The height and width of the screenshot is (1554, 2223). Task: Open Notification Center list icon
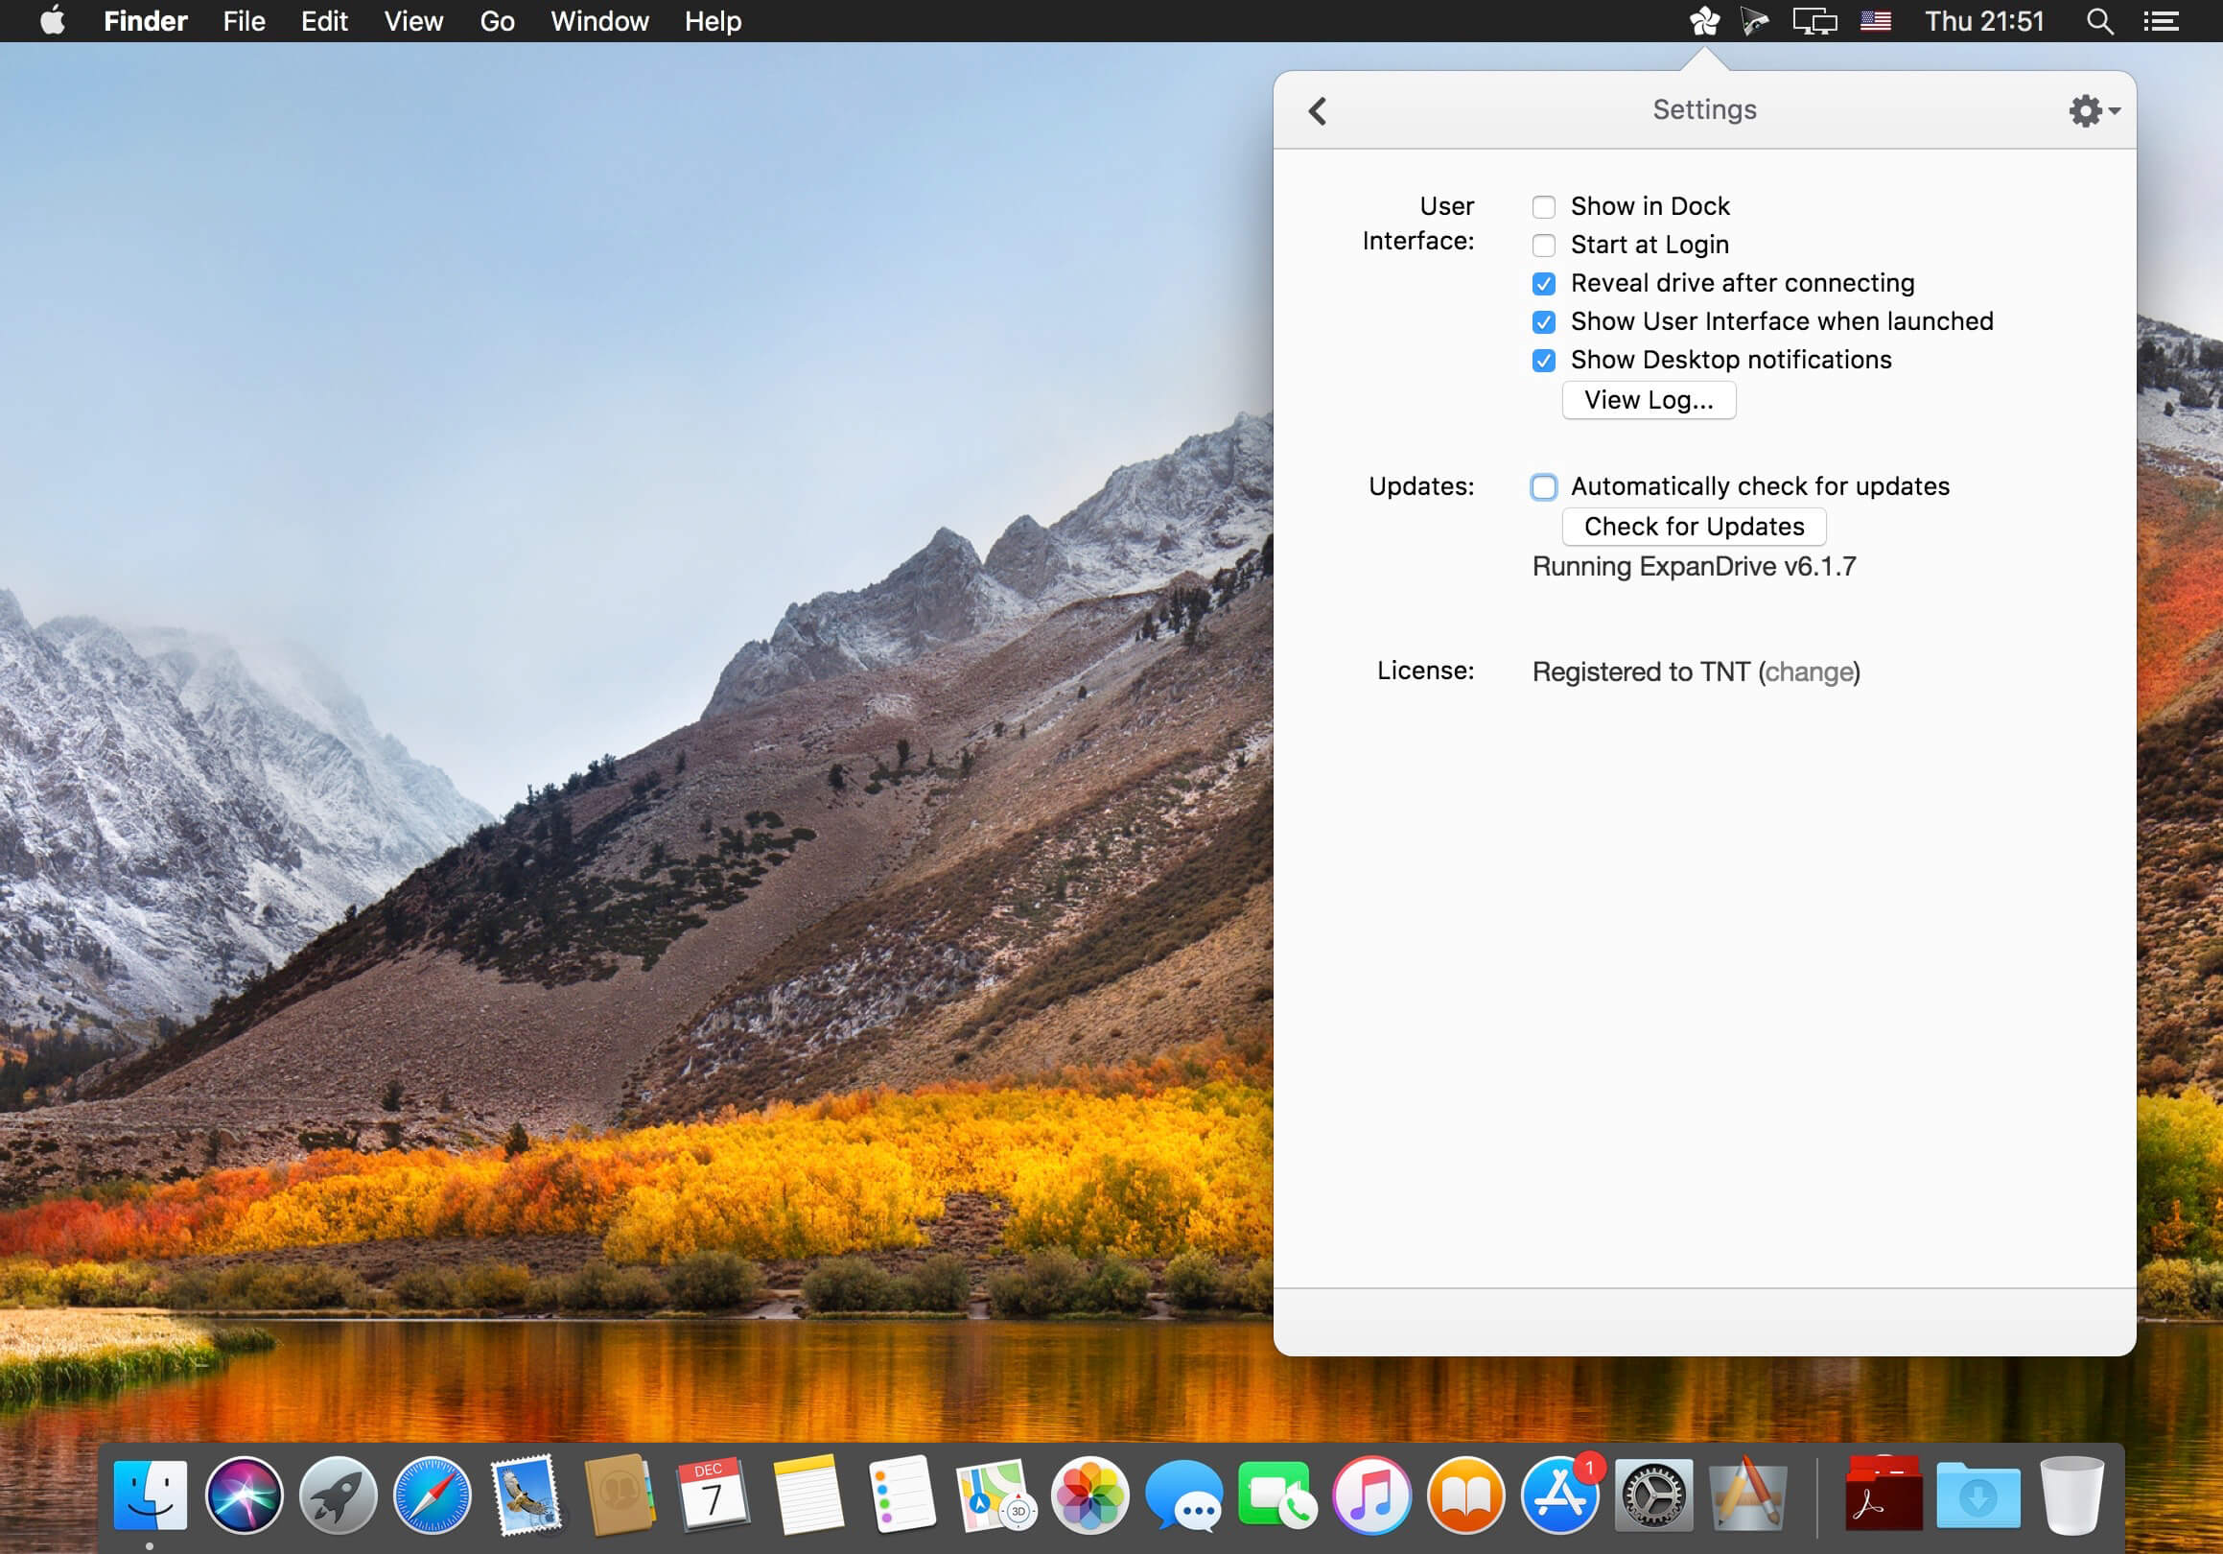tap(2161, 21)
